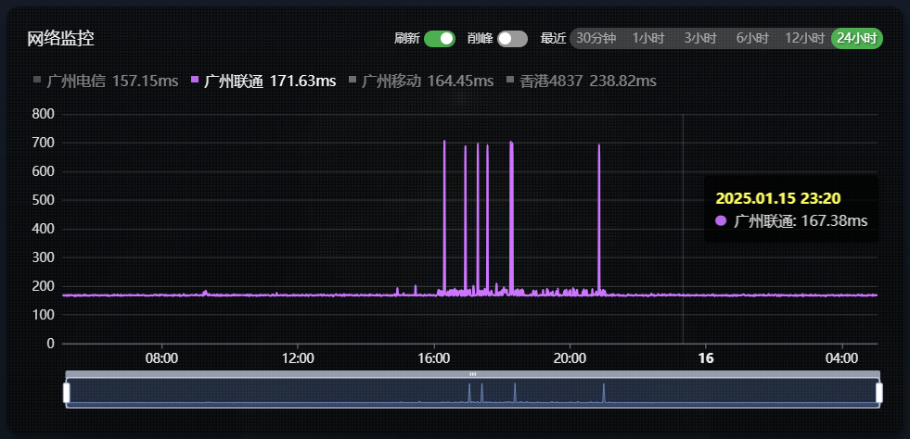This screenshot has width=910, height=439.
Task: Click the latency spike near 21:00
Action: [x=599, y=185]
